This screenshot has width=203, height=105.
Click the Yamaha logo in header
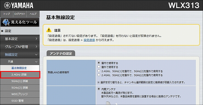click(19, 5)
